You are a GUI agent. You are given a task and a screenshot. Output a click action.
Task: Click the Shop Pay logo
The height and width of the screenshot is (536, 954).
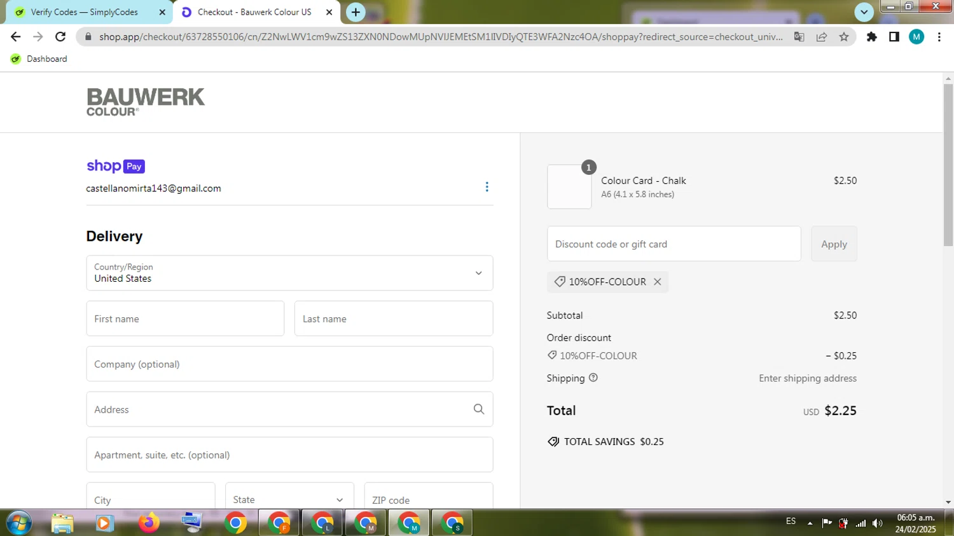point(116,166)
